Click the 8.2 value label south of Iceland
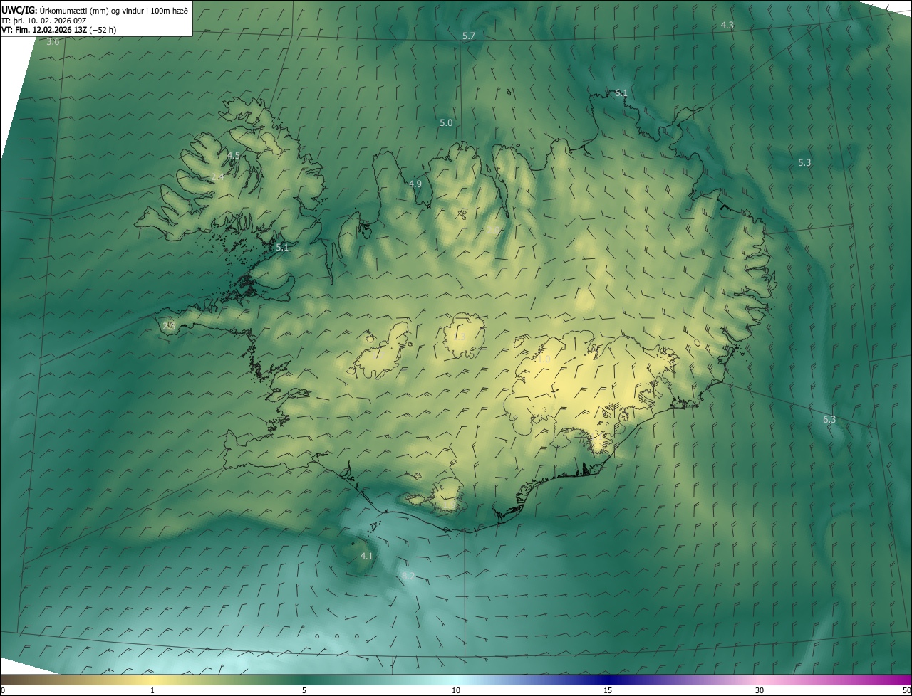 (x=408, y=576)
